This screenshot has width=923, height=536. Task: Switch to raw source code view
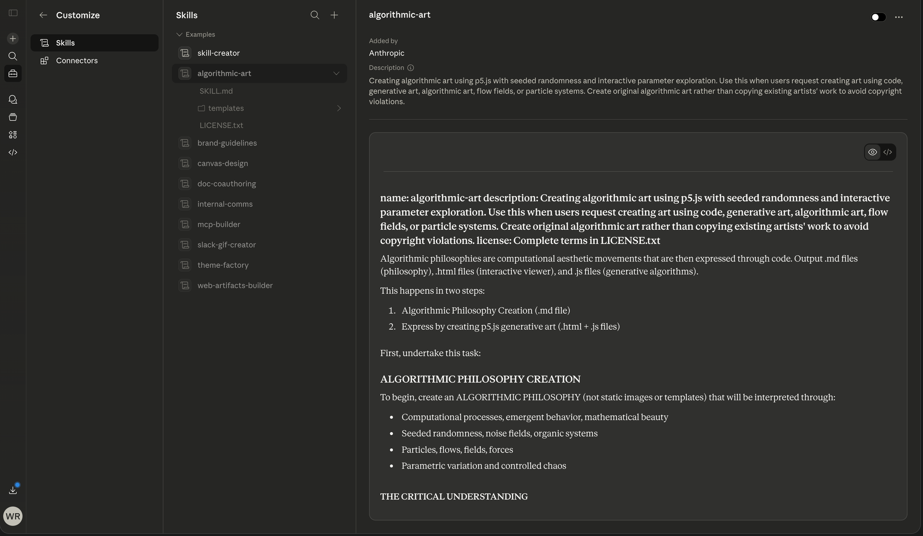[x=887, y=152]
